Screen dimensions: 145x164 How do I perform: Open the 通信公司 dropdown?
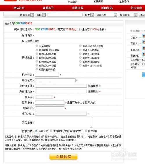26,15
